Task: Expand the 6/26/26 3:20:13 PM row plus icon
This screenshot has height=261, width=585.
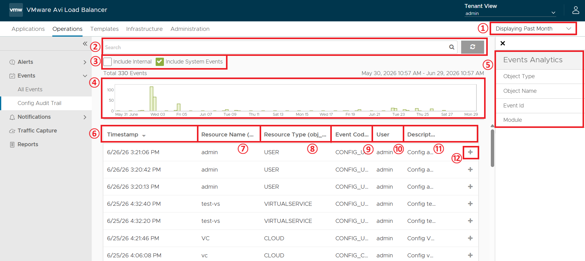Action: click(x=470, y=187)
